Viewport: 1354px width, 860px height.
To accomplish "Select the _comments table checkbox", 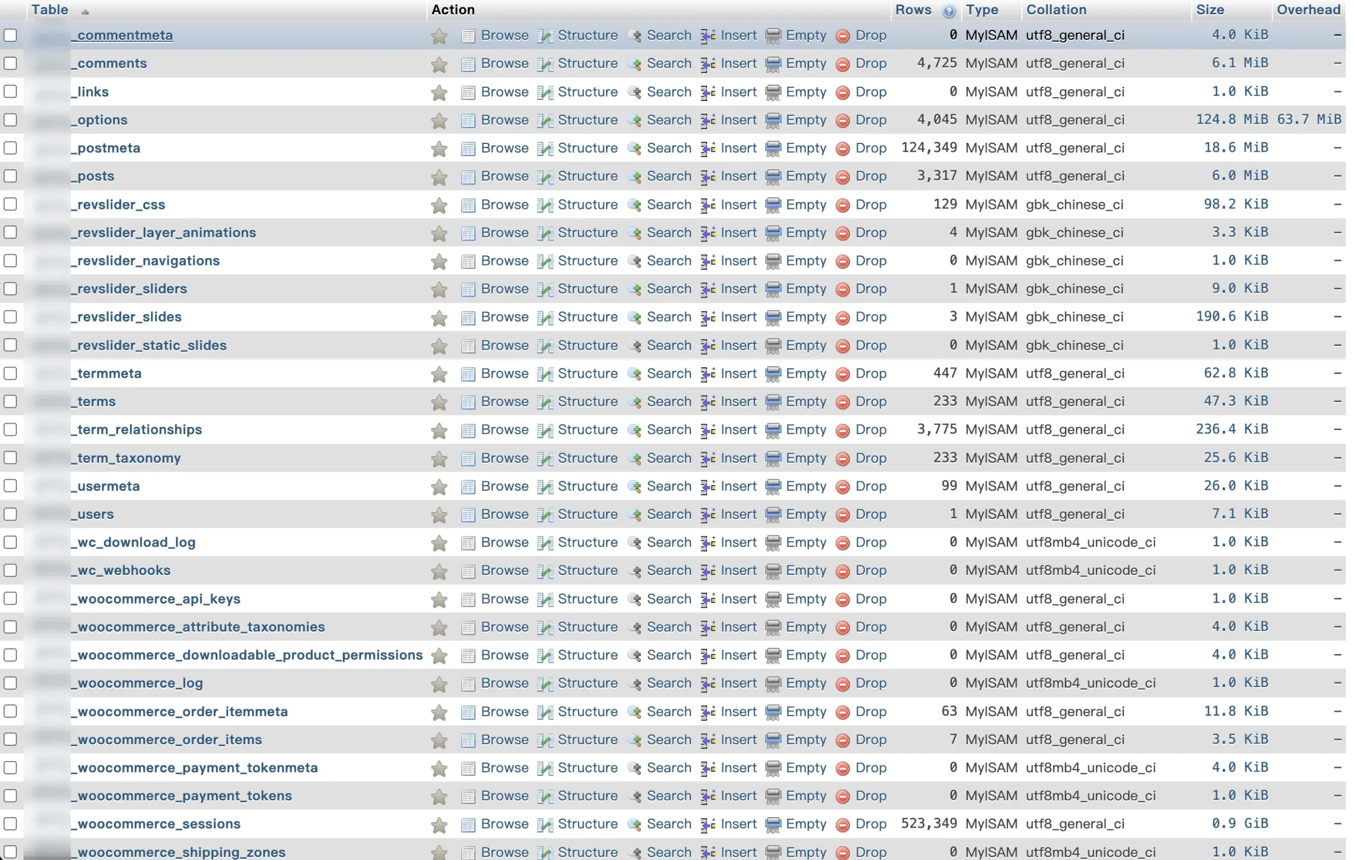I will pos(10,63).
